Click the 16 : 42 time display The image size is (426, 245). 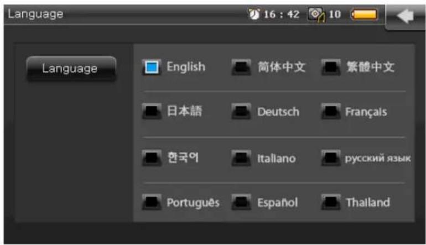pyautogui.click(x=282, y=14)
